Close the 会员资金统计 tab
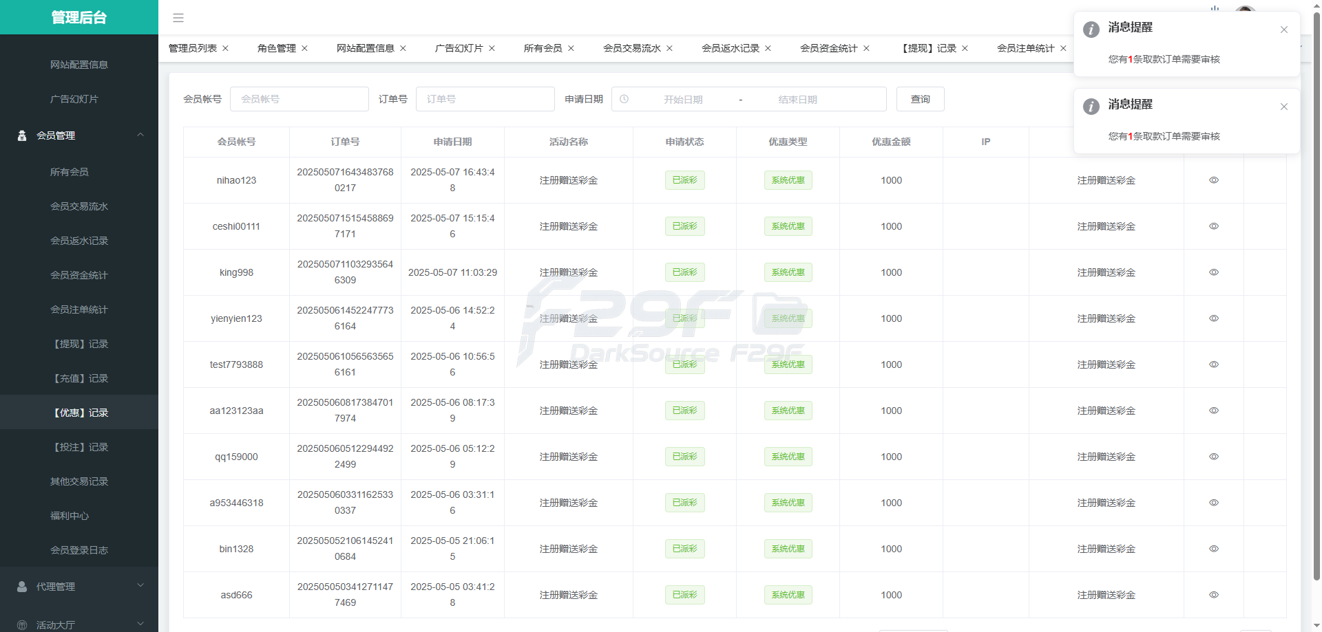 (x=866, y=48)
